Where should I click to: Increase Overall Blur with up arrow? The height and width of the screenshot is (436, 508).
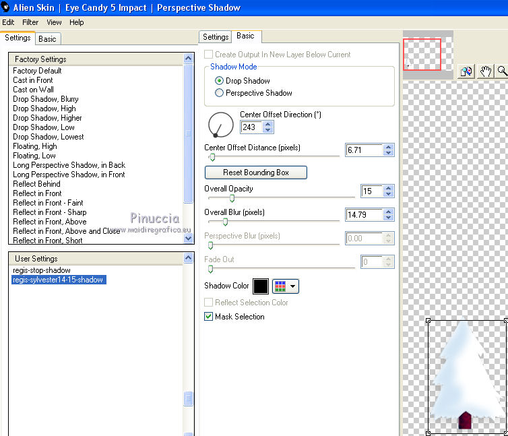(389, 212)
